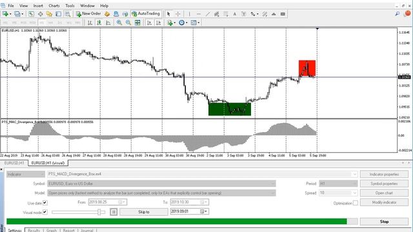Select the Fibonacci retracement tool
The height and width of the screenshot is (232, 413).
point(226,14)
